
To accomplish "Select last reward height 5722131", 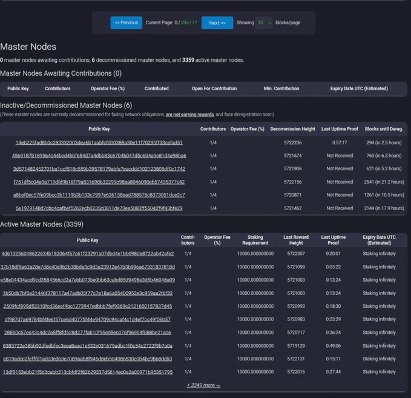I will 296,359.
